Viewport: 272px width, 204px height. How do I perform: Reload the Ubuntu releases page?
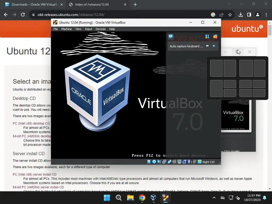click(23, 15)
